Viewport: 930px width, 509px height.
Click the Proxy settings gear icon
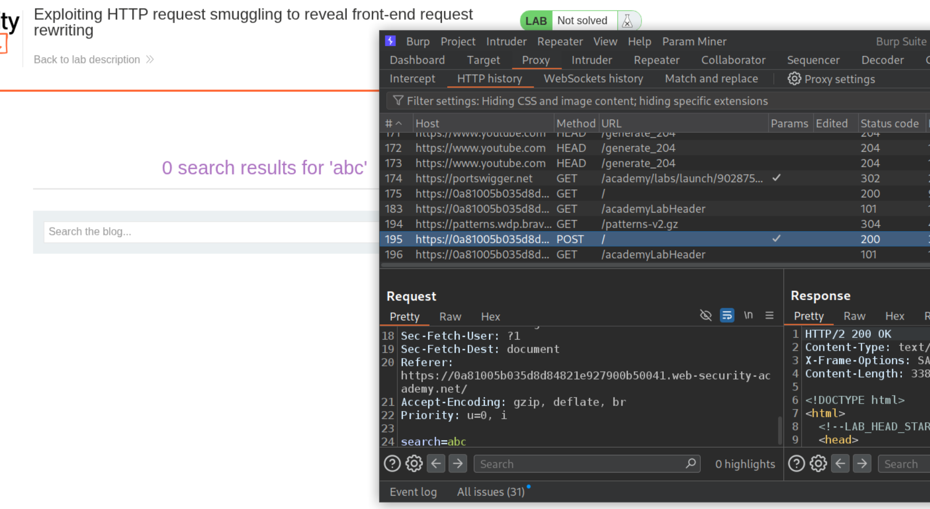(x=794, y=79)
